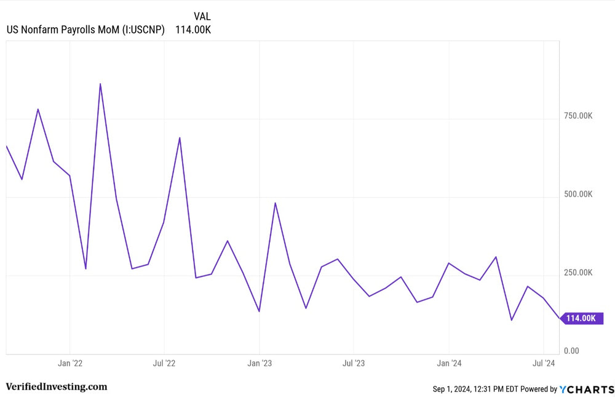Image resolution: width=615 pixels, height=397 pixels.
Task: Click the 500.00K y-axis label
Action: [x=577, y=194]
